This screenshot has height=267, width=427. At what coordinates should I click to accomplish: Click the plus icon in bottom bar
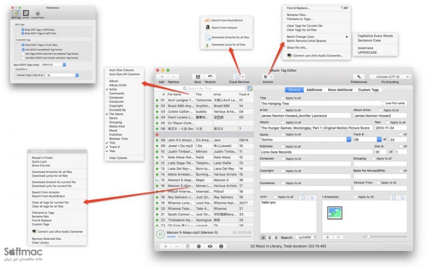[x=165, y=246]
